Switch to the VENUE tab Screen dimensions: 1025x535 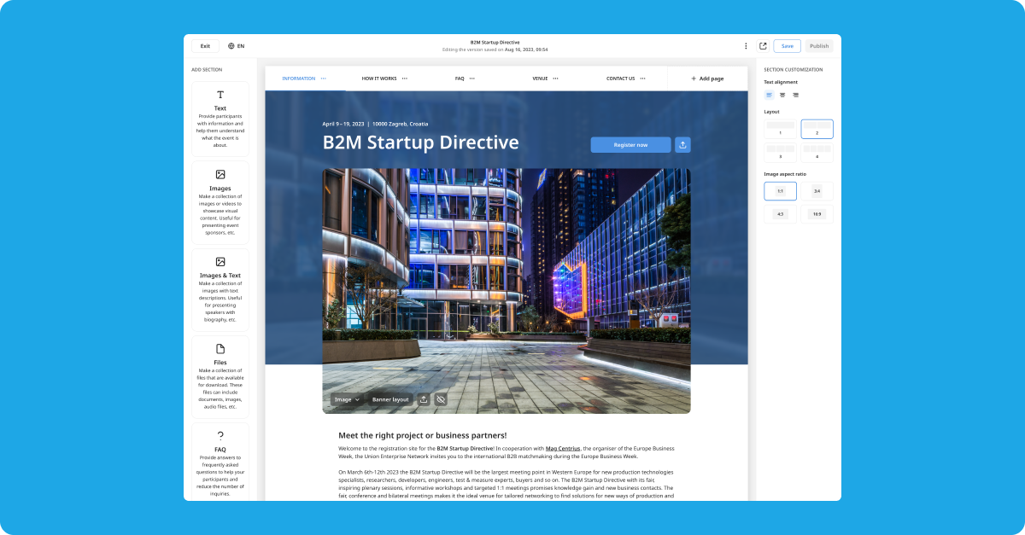pos(539,78)
